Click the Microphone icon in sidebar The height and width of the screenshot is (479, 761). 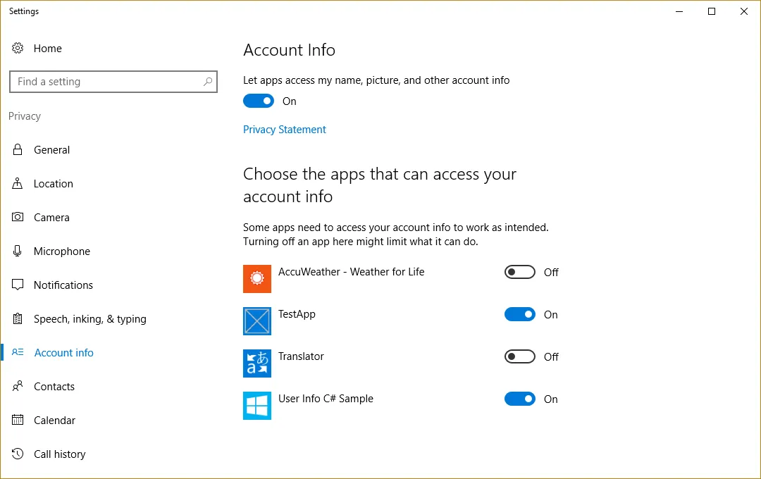(18, 251)
